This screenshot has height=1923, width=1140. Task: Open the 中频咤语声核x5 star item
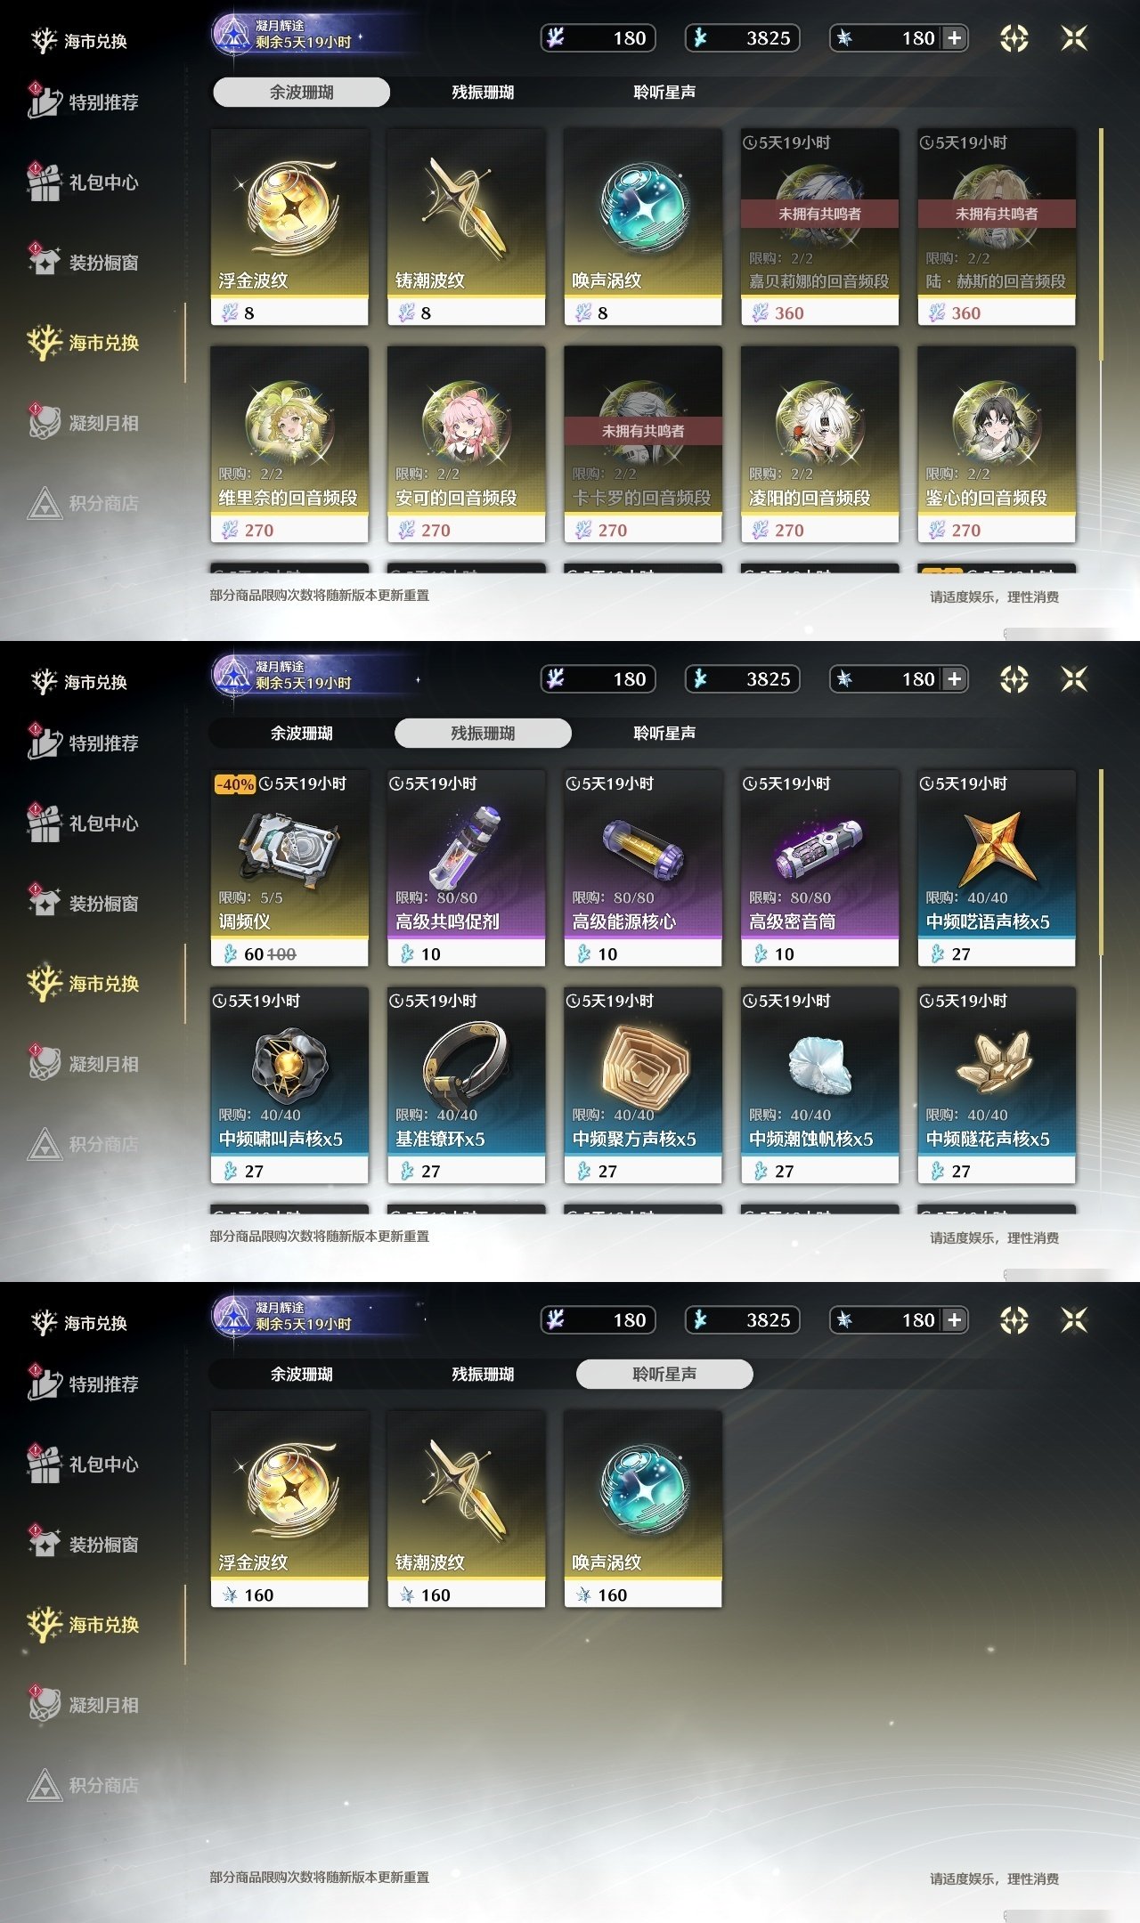click(x=997, y=868)
